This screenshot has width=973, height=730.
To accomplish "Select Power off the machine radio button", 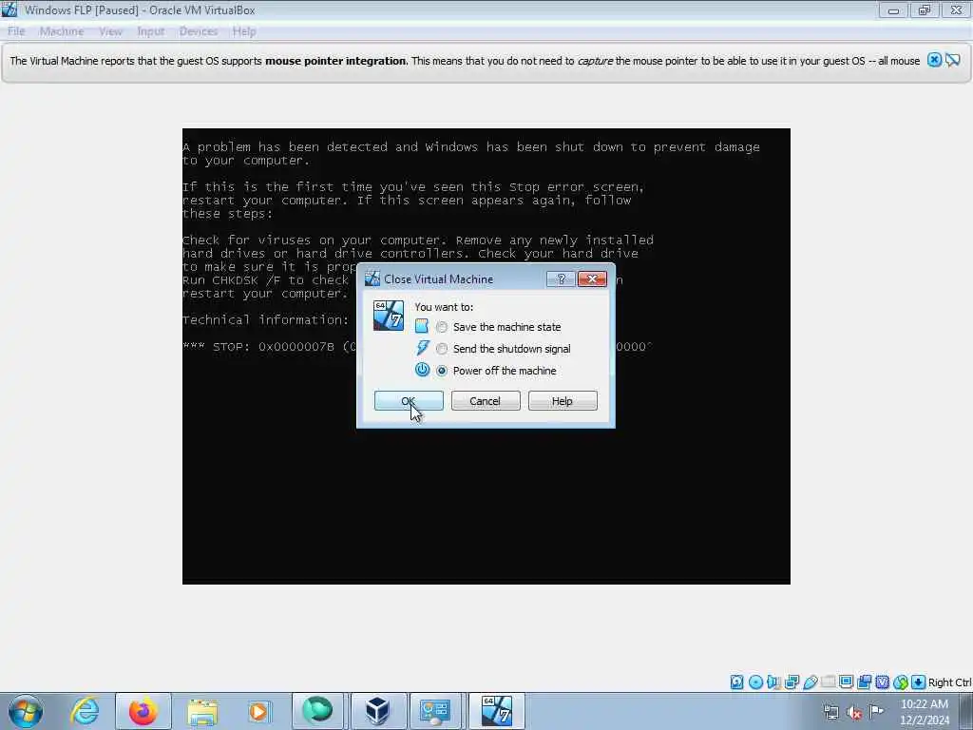I will pyautogui.click(x=442, y=371).
